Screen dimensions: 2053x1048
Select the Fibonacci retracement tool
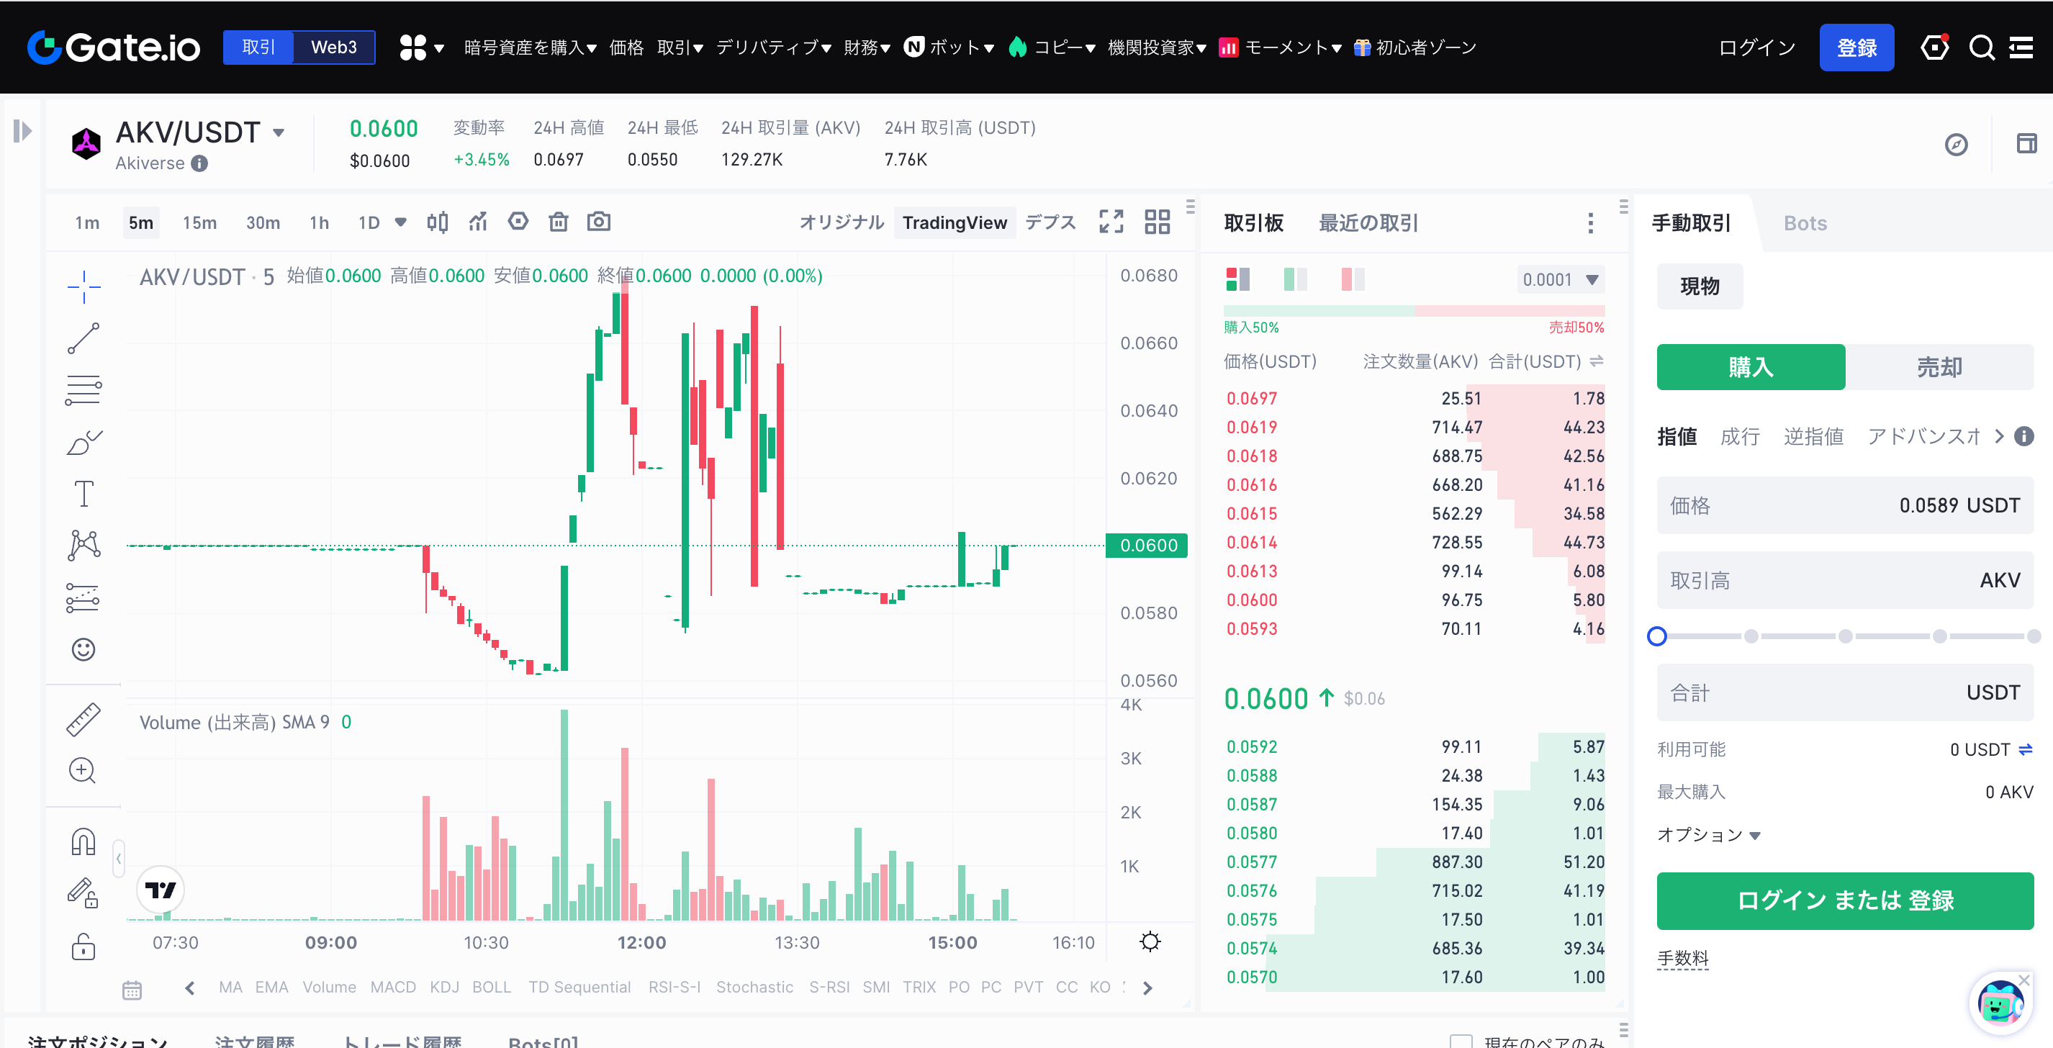[84, 391]
